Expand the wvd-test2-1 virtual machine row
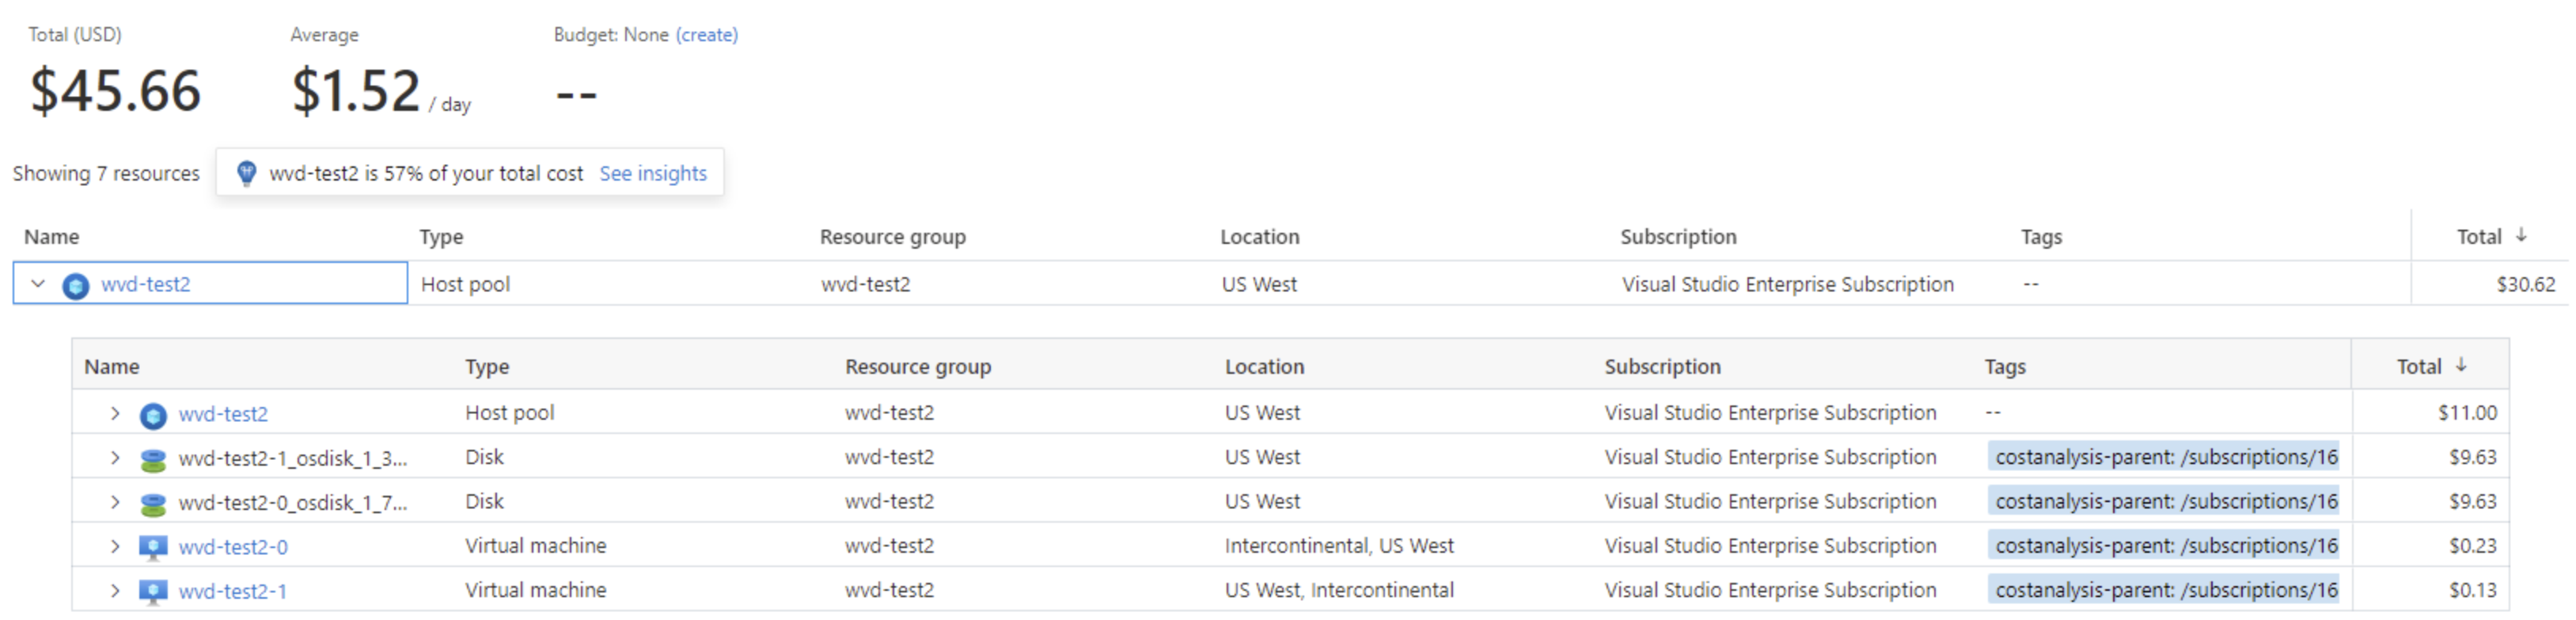Viewport: 2576px width, 620px height. point(115,590)
